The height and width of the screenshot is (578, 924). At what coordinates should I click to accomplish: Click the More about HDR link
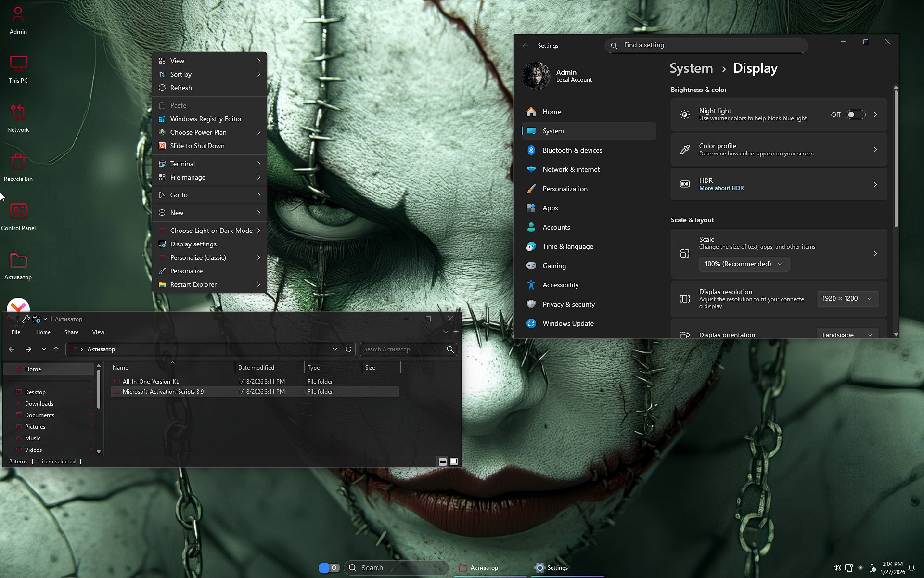(x=721, y=188)
